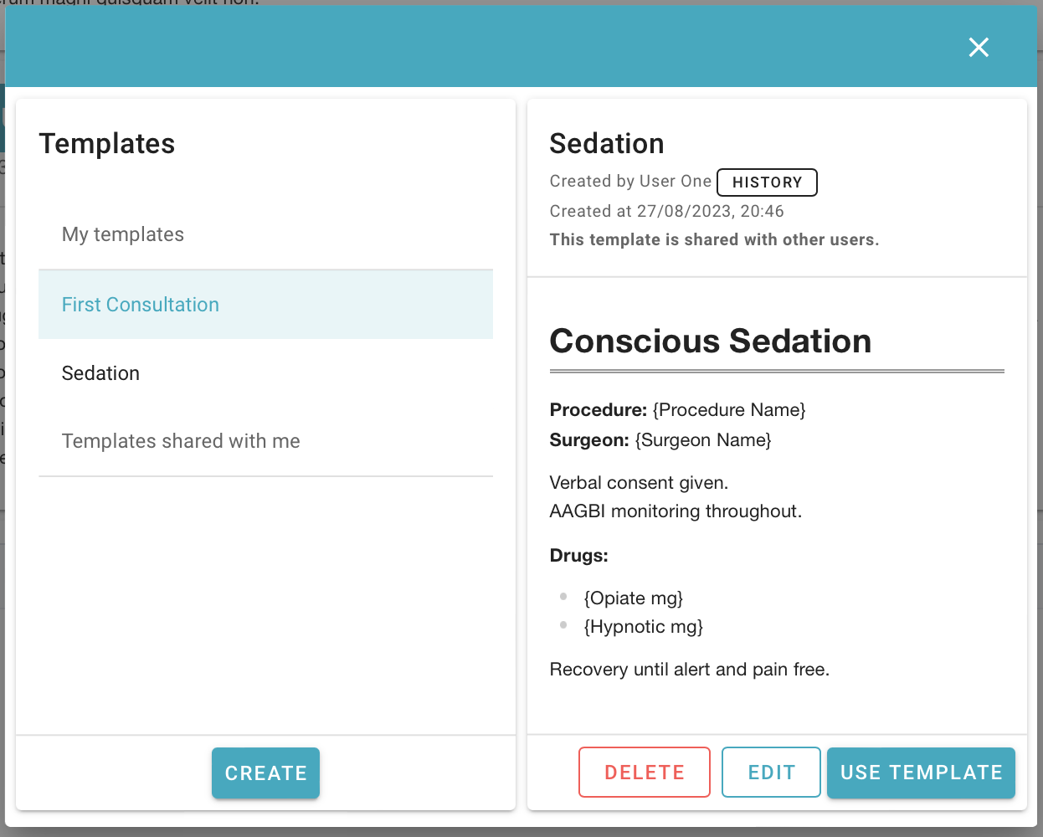Delete the Sedation template
1043x837 pixels.
644,772
